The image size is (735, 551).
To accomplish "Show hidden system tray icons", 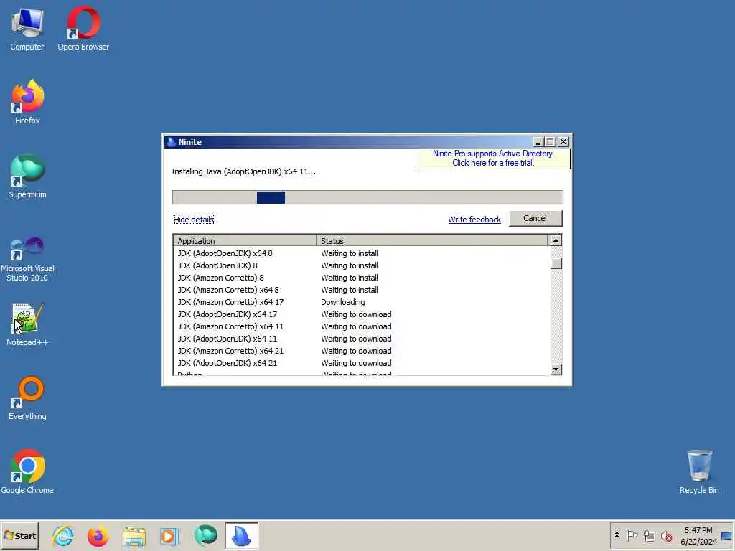I will [x=617, y=535].
